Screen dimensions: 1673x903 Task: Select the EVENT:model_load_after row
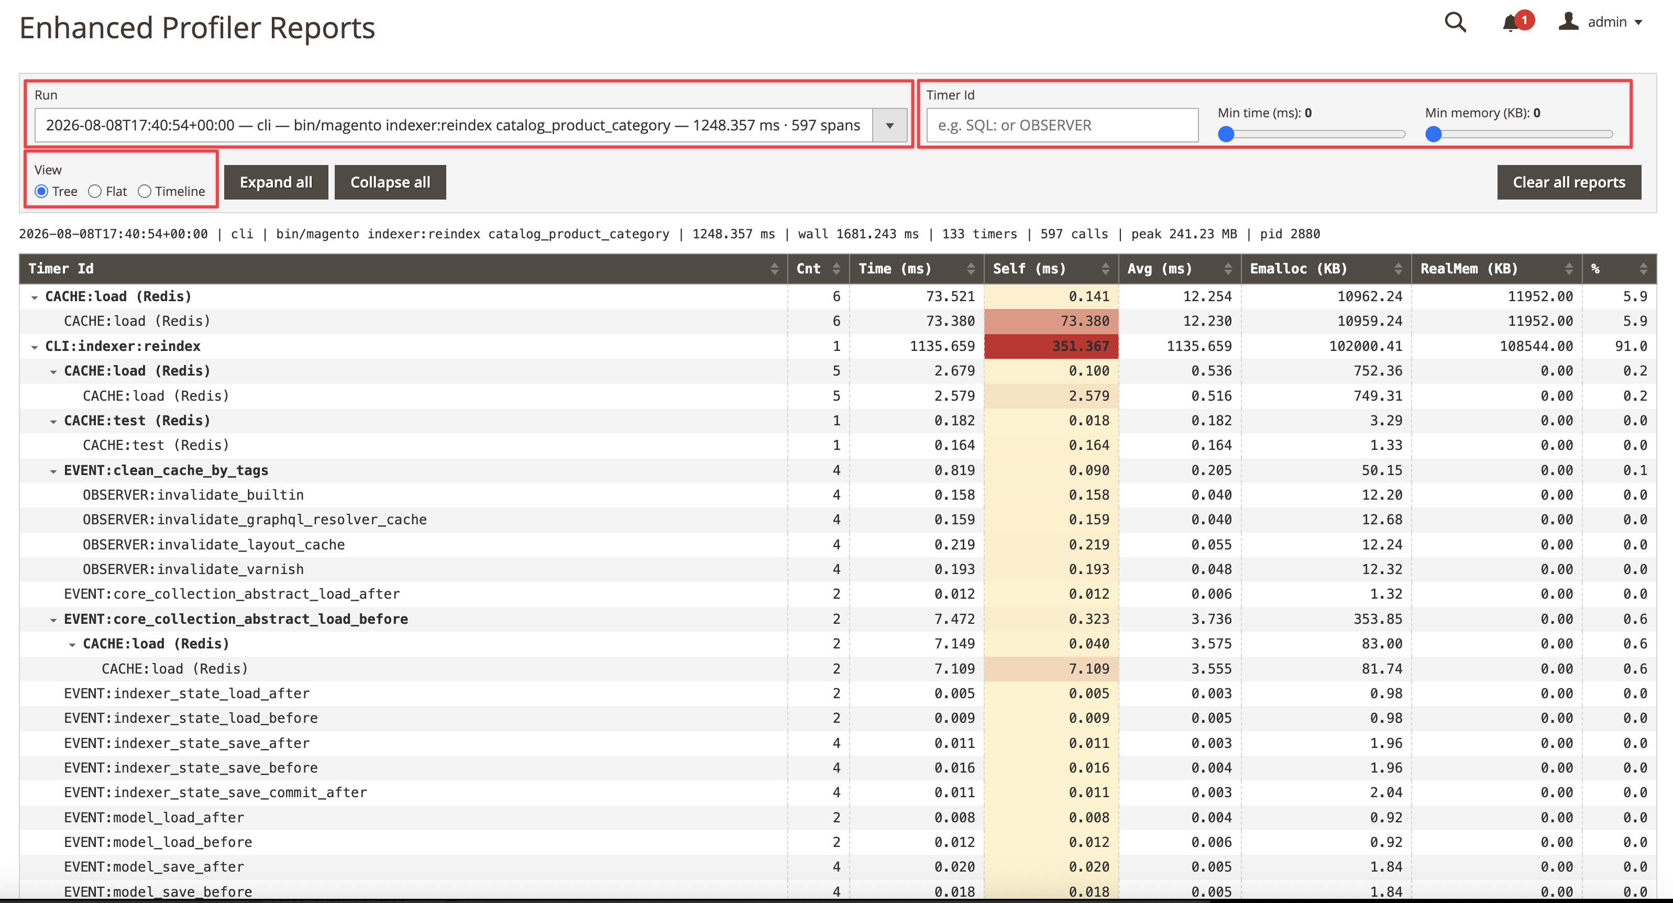coord(838,817)
